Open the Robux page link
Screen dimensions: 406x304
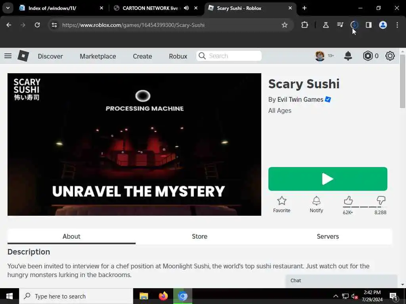pos(178,56)
